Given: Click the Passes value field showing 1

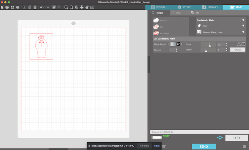Looking at the screenshot, I should click(172, 50).
